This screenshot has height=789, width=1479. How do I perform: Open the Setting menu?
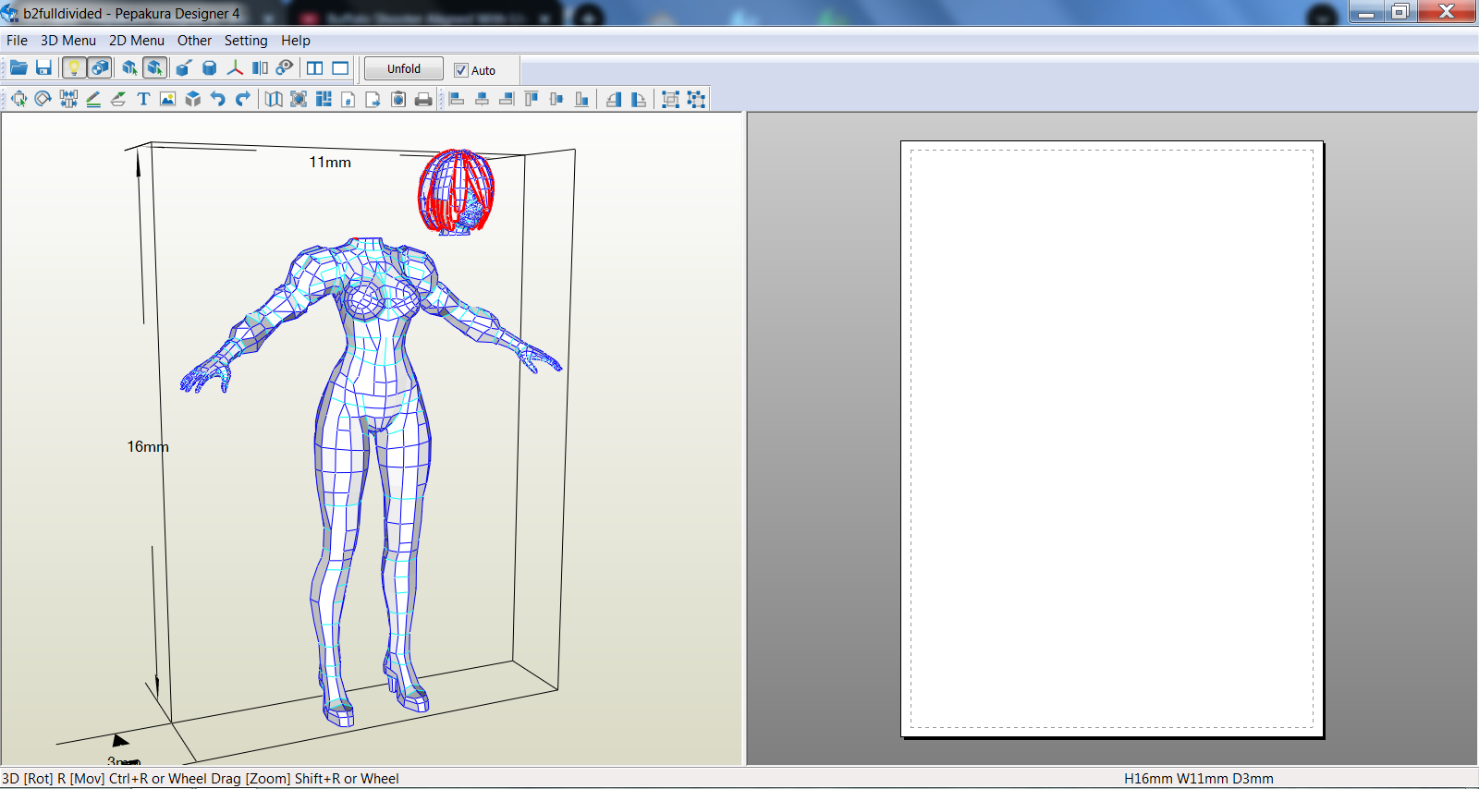246,41
